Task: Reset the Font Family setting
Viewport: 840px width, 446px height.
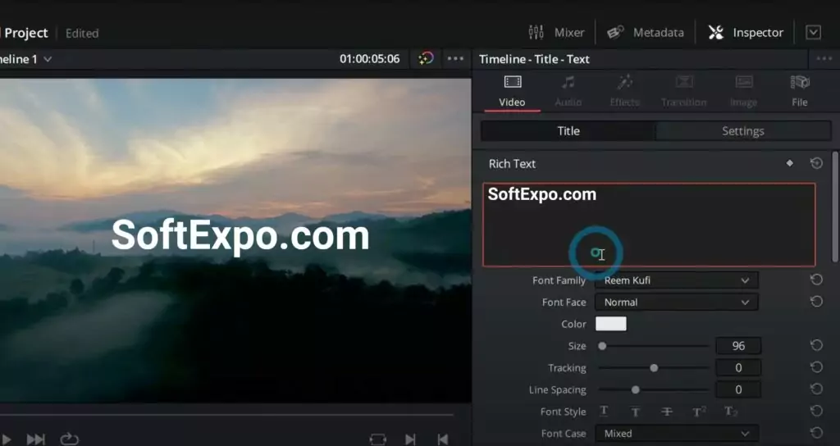Action: click(x=816, y=280)
